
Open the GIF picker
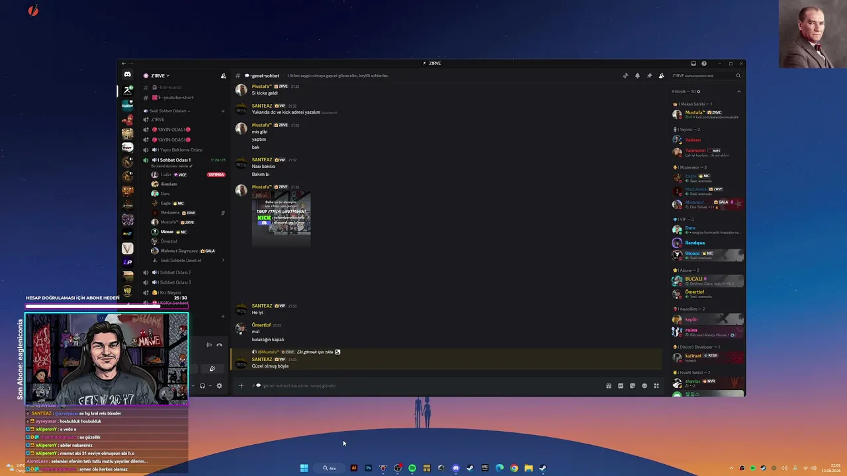pyautogui.click(x=621, y=385)
